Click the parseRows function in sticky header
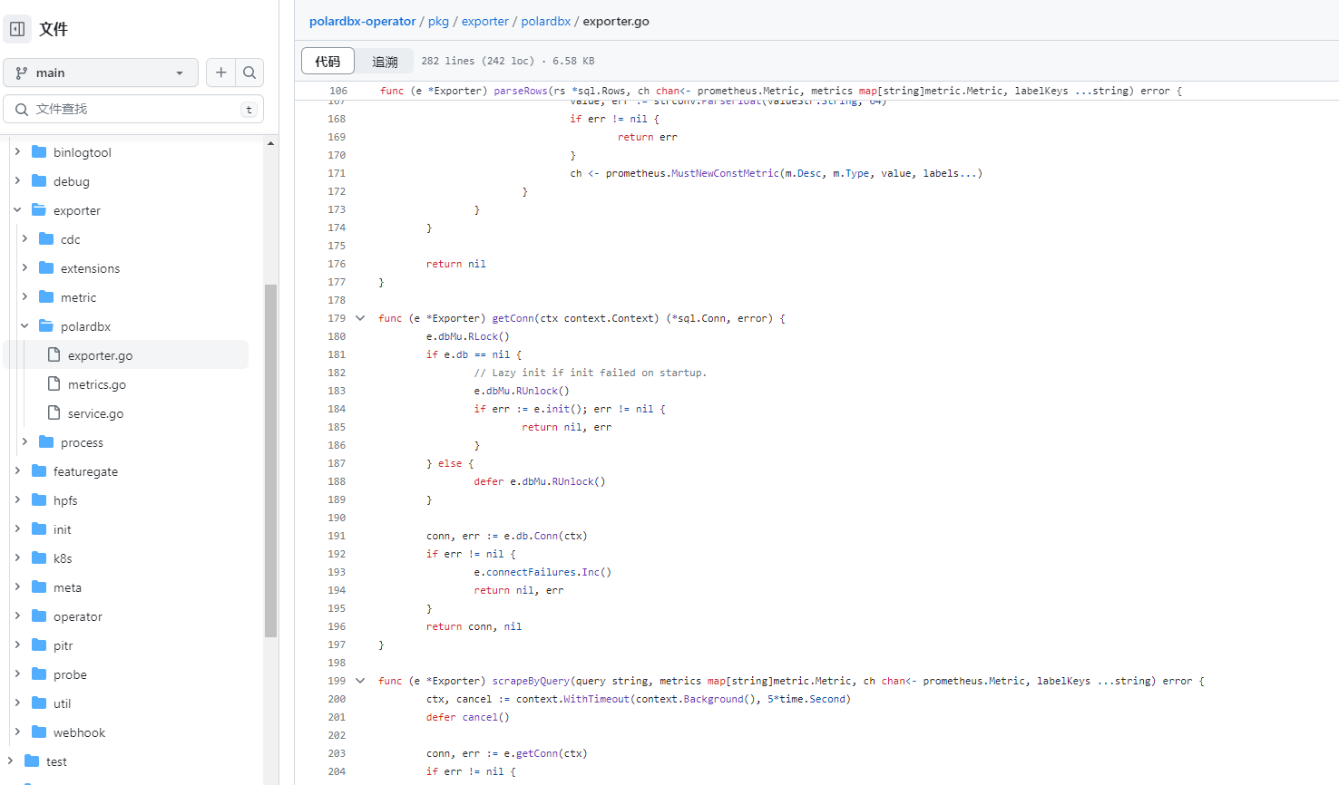This screenshot has height=785, width=1339. [x=521, y=91]
